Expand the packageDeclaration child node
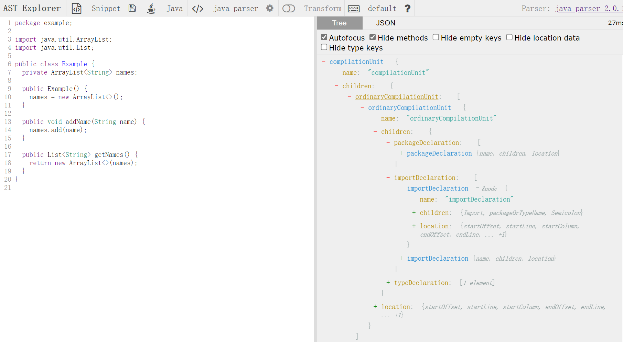Screen dimensions: 623x342 (x=401, y=153)
